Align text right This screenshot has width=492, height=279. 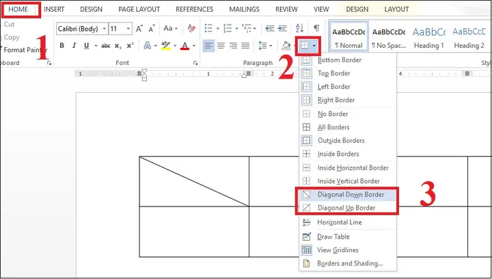(233, 46)
